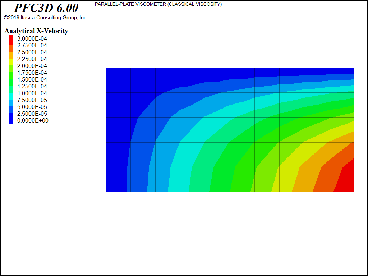The height and width of the screenshot is (276, 368).
Task: Click the legend value 3.0000E-04
Action: coord(32,38)
